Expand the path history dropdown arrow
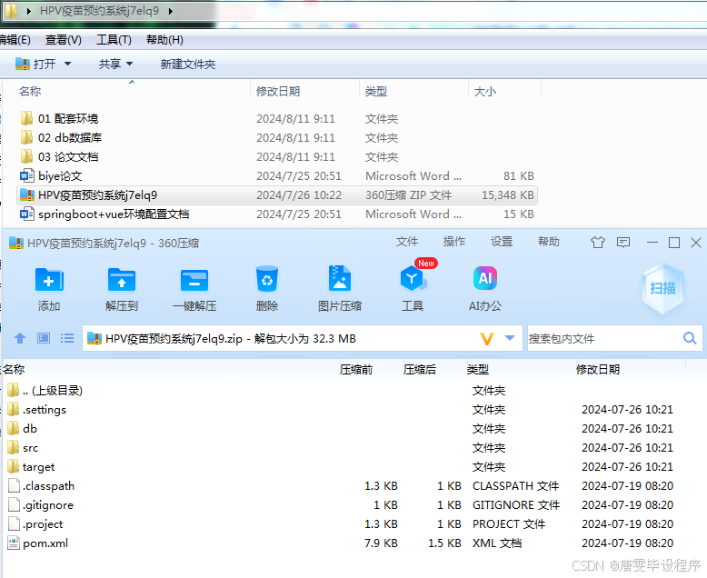The height and width of the screenshot is (578, 707). coord(510,338)
